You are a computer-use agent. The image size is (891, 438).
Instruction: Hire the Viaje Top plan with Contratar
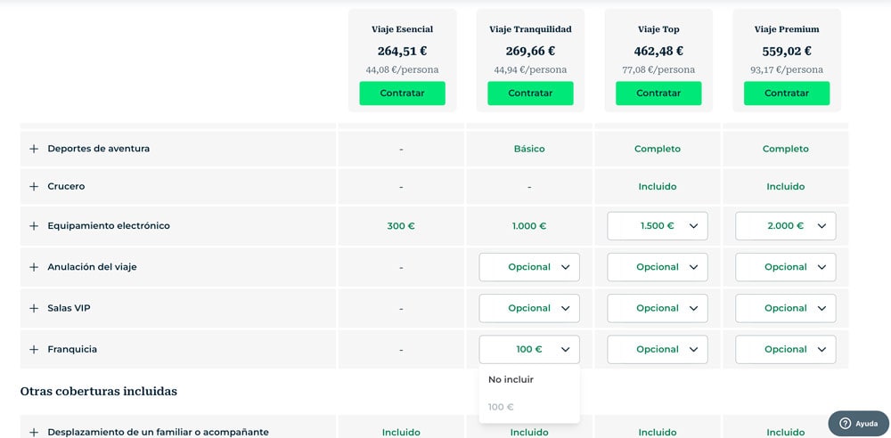[658, 93]
